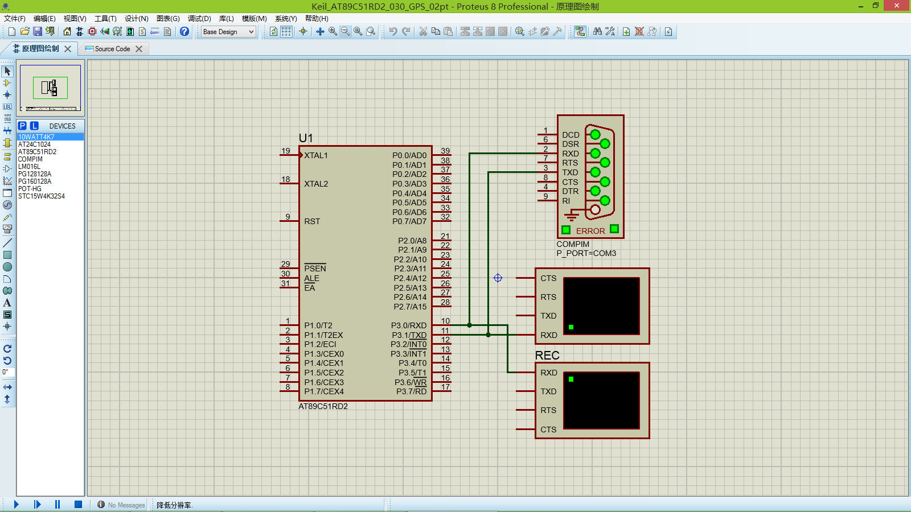The image size is (911, 512).
Task: Click the P Pick Devices button
Action: tap(21, 126)
